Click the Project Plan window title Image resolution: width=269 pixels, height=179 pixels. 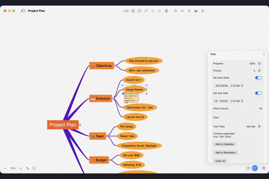pos(36,11)
